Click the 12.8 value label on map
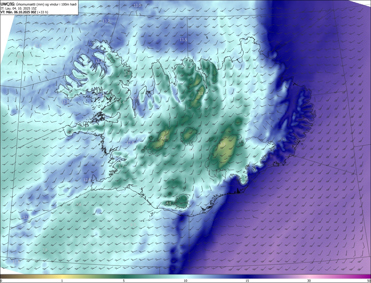This screenshot has width=371, height=283. 87,180
